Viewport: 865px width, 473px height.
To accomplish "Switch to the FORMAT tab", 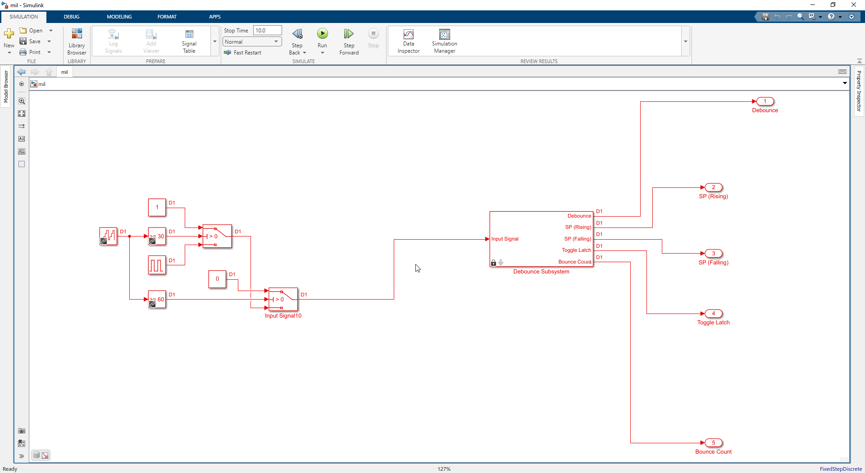I will [x=167, y=17].
